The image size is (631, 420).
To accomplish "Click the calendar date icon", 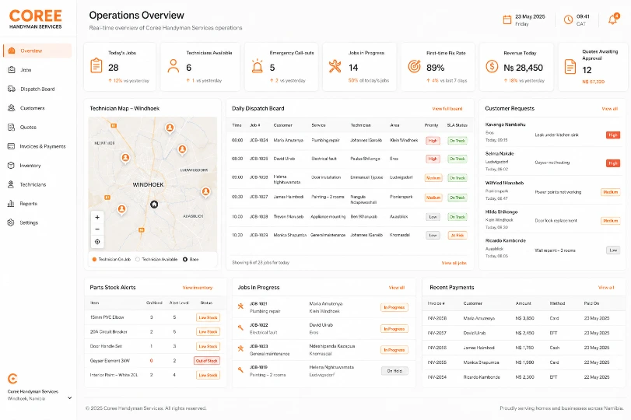I will coord(507,19).
